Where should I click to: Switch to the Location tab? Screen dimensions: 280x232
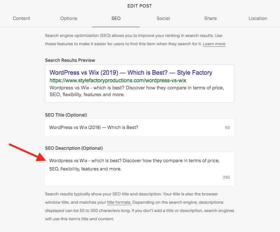pyautogui.click(x=258, y=18)
